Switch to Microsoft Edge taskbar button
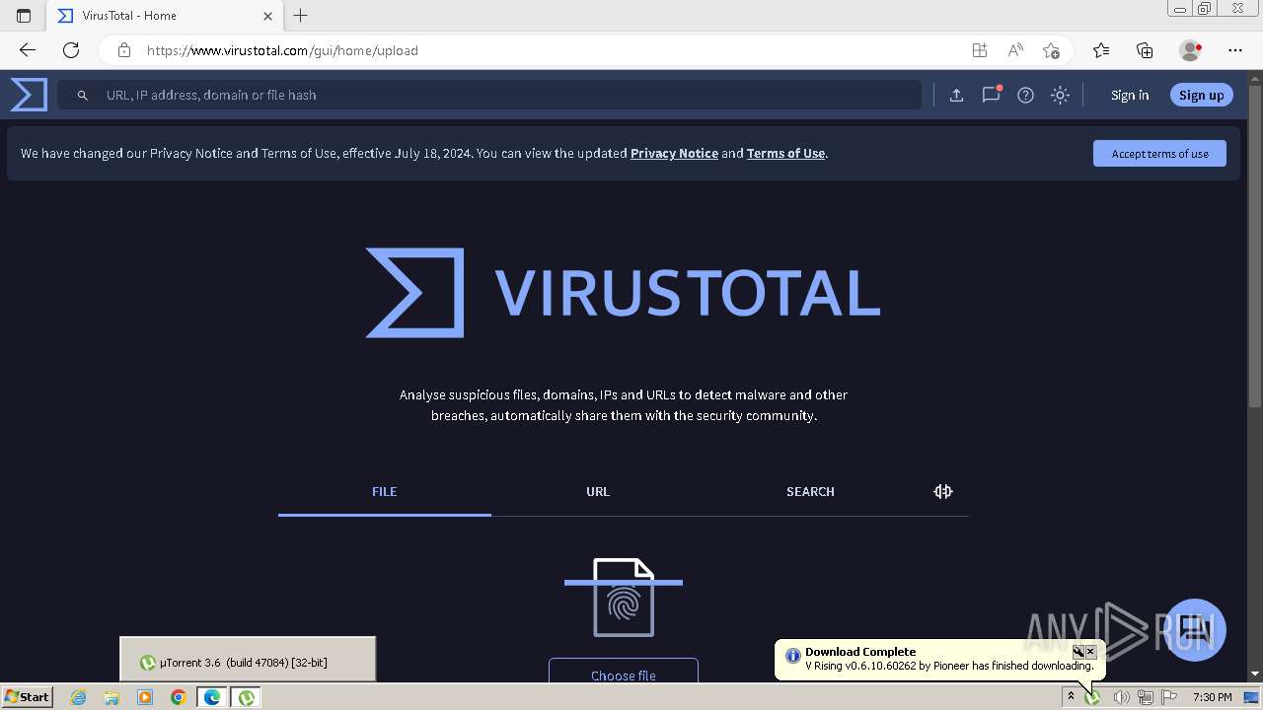This screenshot has height=710, width=1263. (211, 697)
